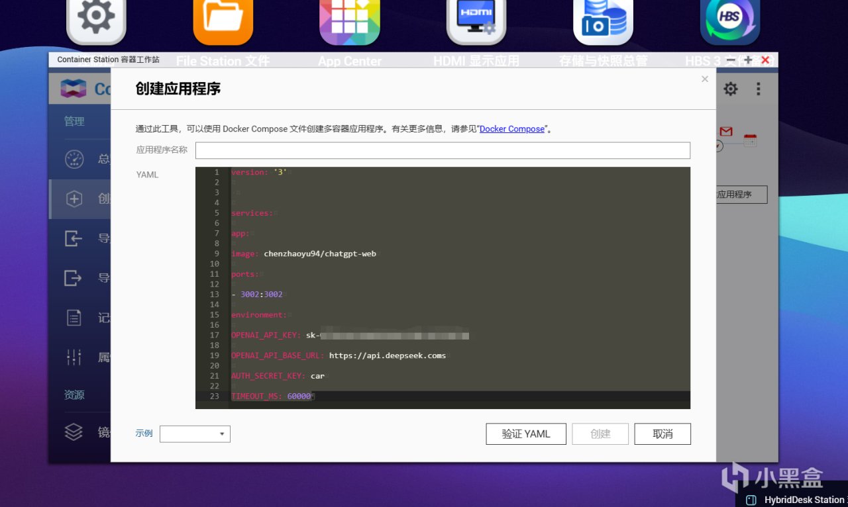The width and height of the screenshot is (848, 507).
Task: Select the 资源 section header in sidebar
Action: point(74,394)
